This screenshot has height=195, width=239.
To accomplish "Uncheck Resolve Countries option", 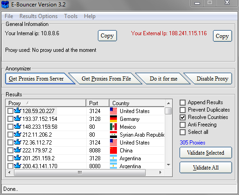I will coord(182,117).
